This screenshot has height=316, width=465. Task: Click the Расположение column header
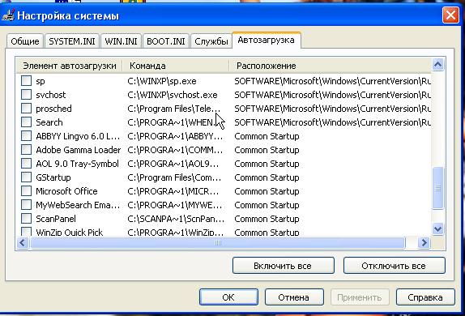coord(330,66)
